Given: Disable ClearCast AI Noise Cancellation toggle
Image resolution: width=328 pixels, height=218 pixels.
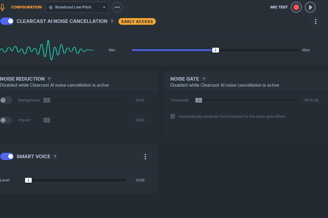Looking at the screenshot, I should [7, 21].
